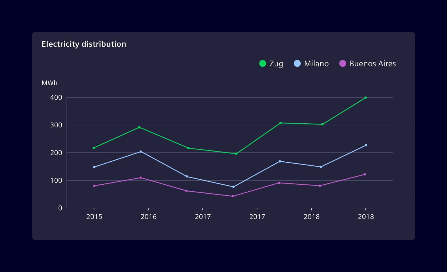This screenshot has width=447, height=272.
Task: Click the lowest Buenos Aires data point
Action: click(233, 196)
